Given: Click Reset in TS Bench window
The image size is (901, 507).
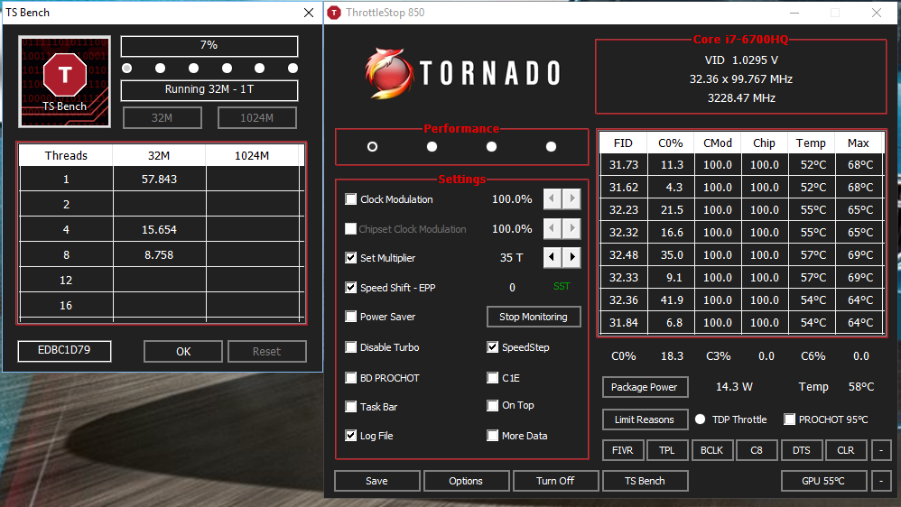Looking at the screenshot, I should [x=266, y=352].
